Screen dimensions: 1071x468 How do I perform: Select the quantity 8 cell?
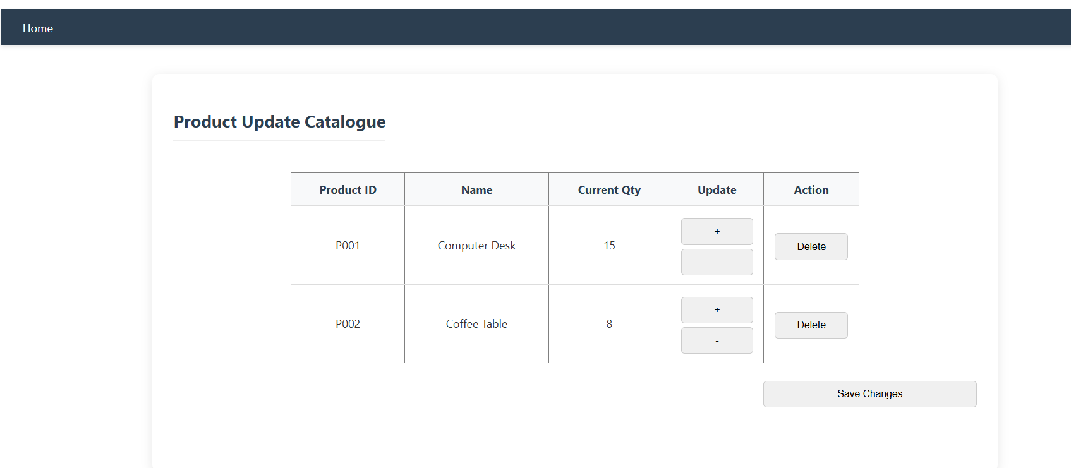tap(609, 324)
